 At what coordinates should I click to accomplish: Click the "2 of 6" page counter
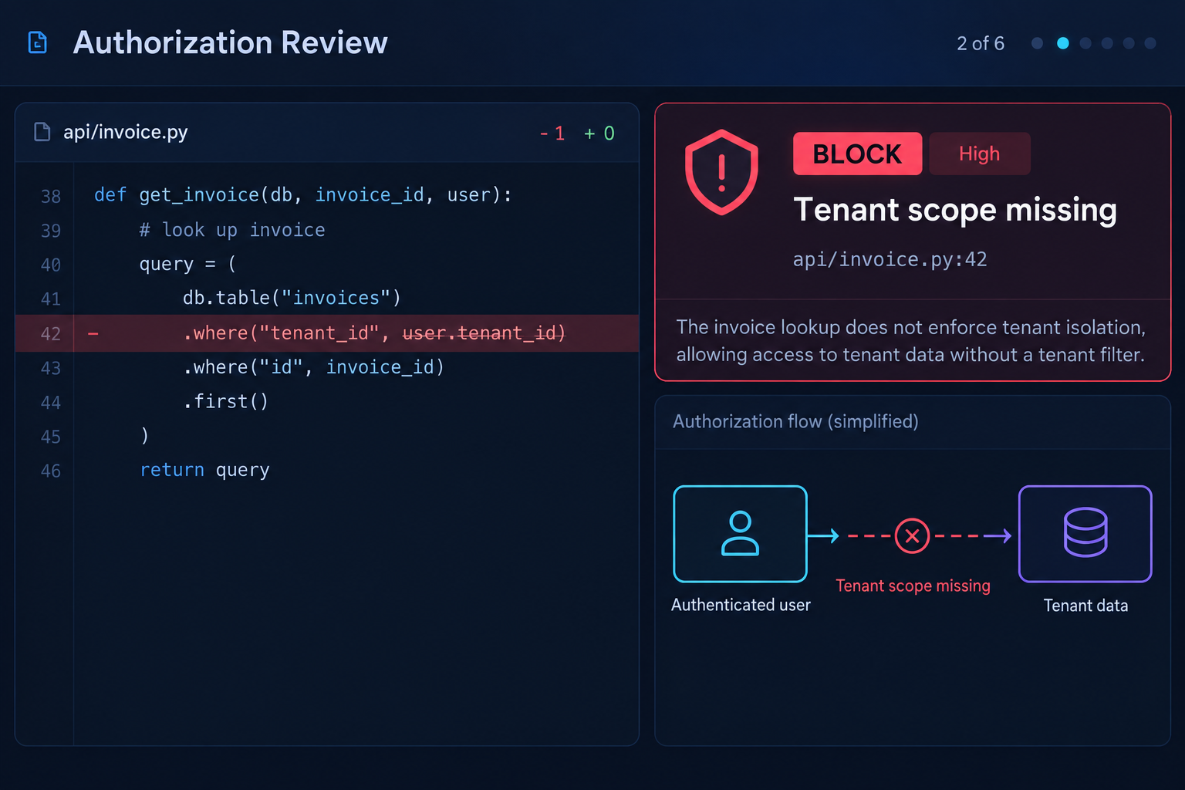click(981, 43)
